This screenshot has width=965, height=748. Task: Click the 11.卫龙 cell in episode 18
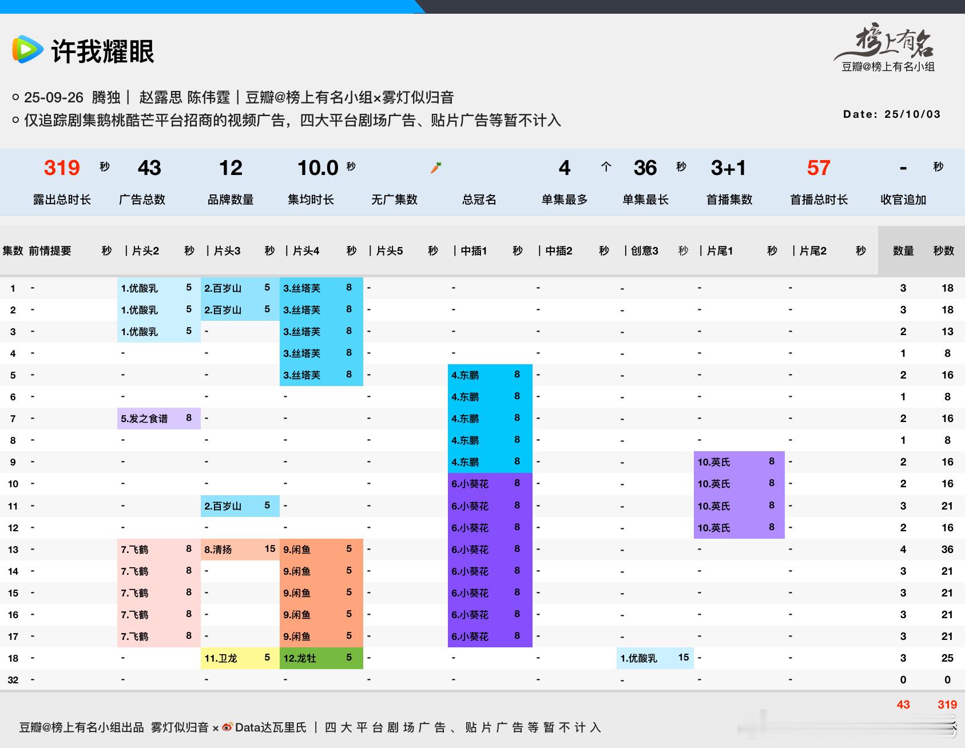click(x=240, y=658)
